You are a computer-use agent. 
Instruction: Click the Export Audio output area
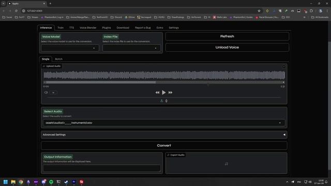227,163
